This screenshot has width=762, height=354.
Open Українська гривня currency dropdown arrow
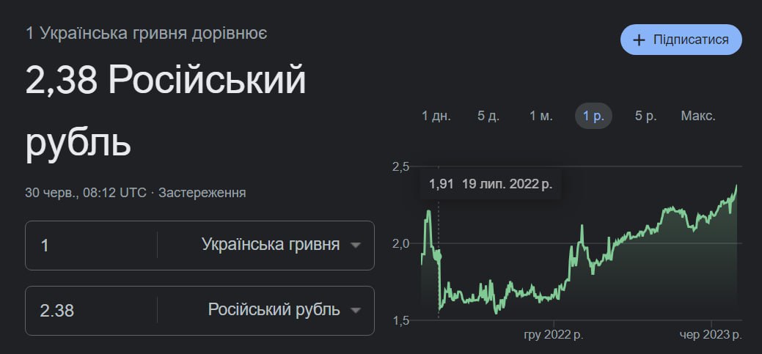click(356, 246)
